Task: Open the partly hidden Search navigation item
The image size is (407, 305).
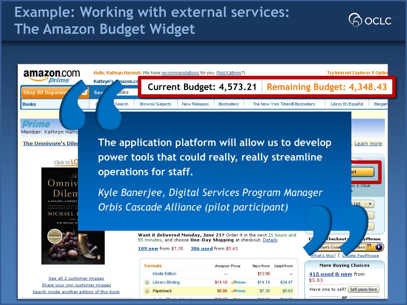Action: pyautogui.click(x=122, y=104)
